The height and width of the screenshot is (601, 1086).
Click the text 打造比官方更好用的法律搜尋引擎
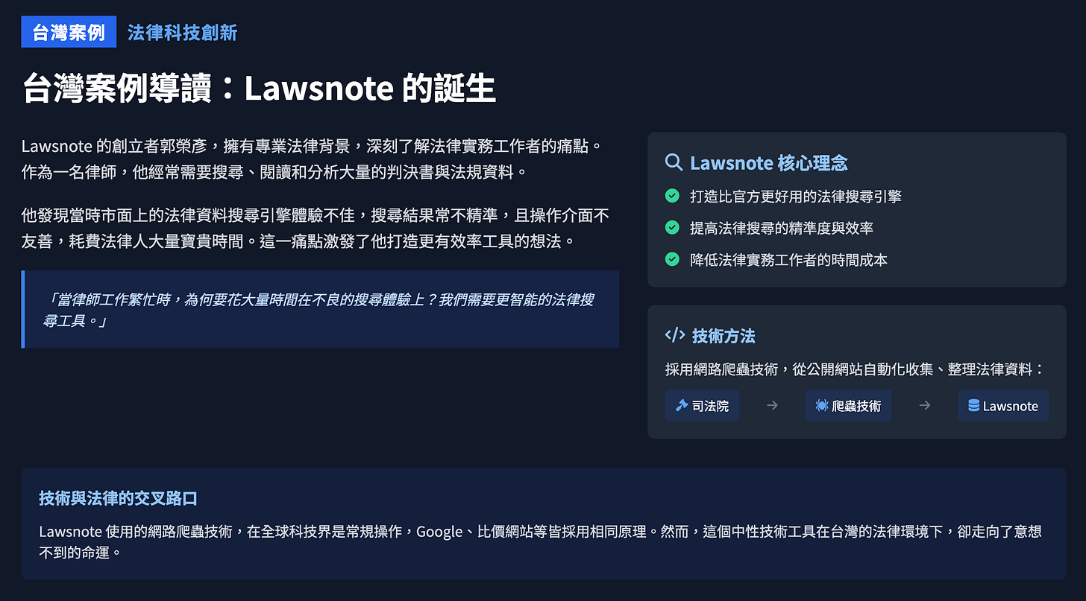(x=796, y=197)
